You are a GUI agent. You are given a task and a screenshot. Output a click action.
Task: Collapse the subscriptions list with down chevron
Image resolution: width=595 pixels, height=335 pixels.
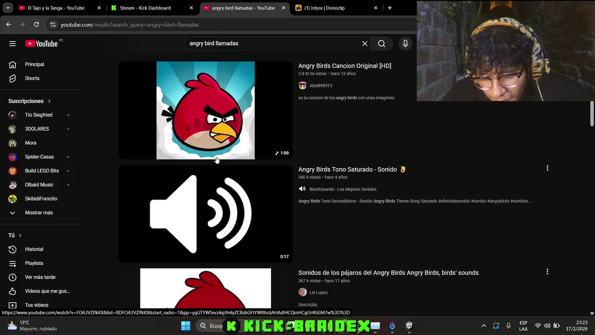(13, 213)
